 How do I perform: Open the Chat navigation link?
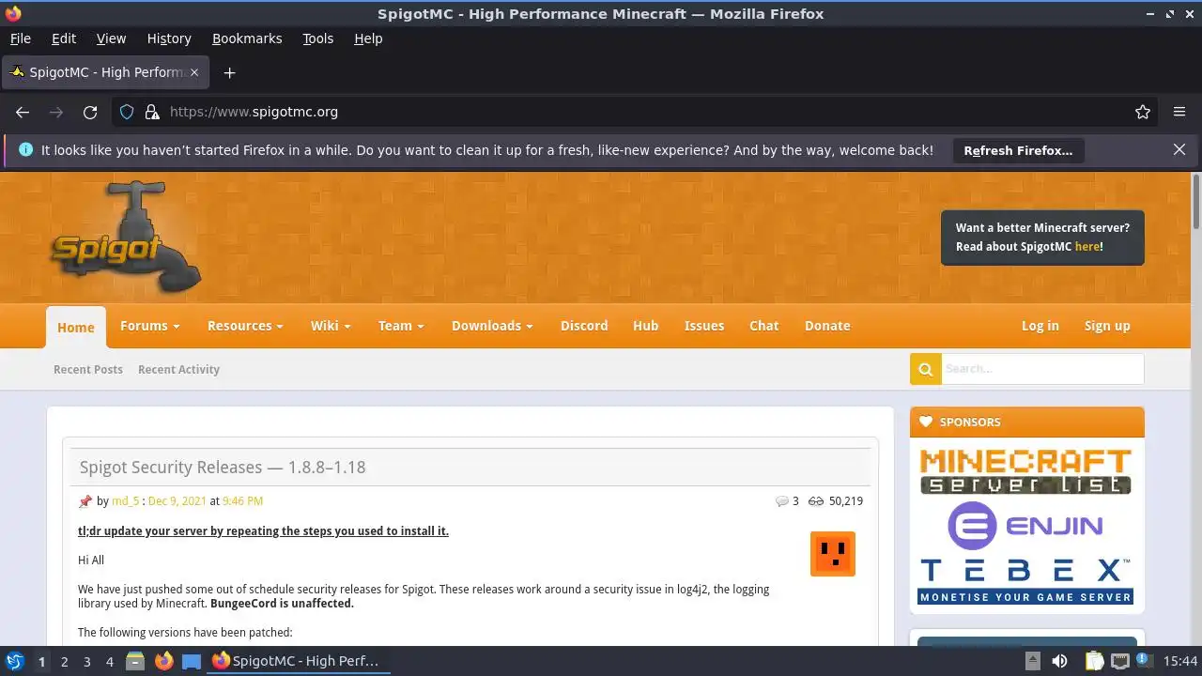[x=763, y=326]
